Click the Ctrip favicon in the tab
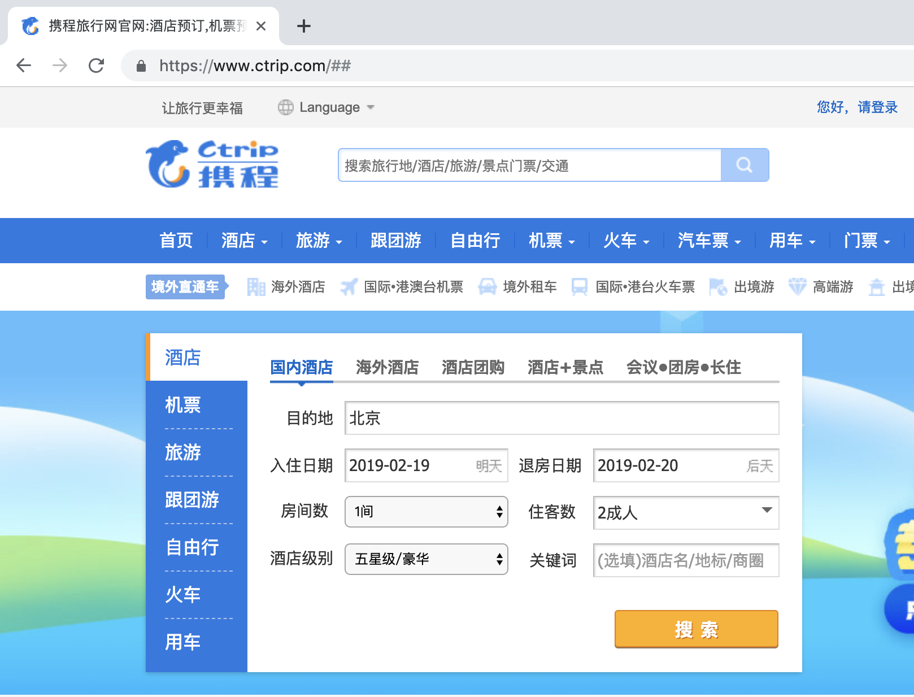Screen dimensions: 914x697 click(31, 26)
